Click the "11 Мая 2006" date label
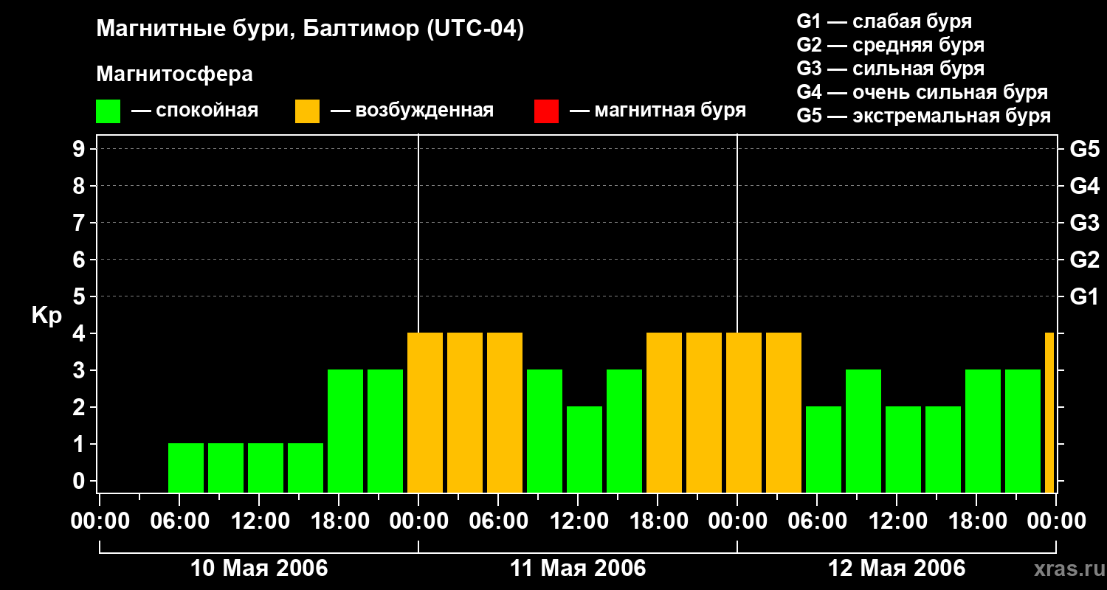1107x590 pixels. tap(578, 569)
